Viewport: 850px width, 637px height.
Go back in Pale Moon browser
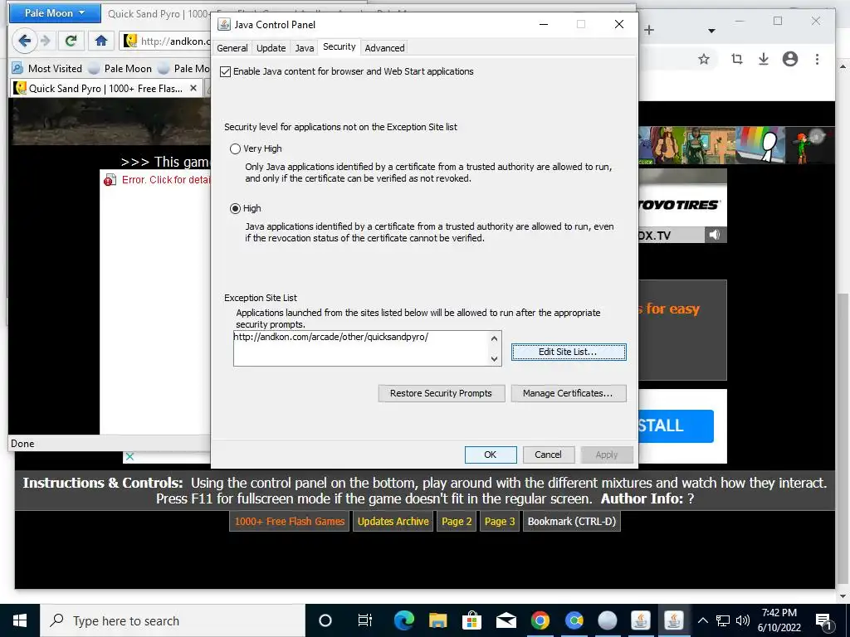(x=24, y=41)
